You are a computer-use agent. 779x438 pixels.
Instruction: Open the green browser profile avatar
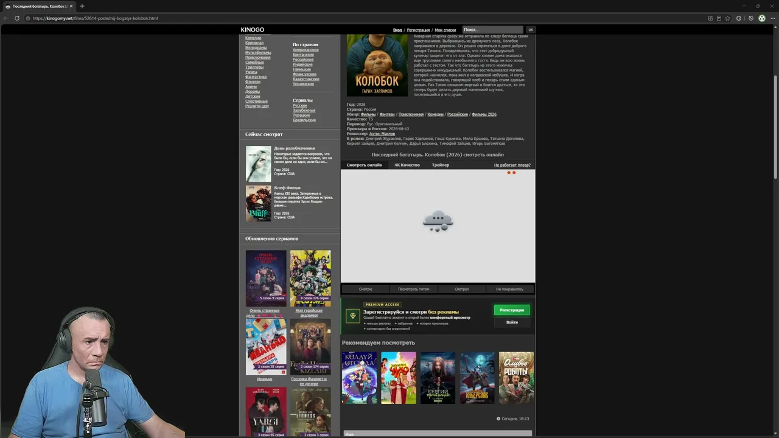click(761, 18)
